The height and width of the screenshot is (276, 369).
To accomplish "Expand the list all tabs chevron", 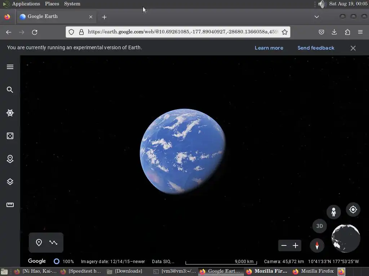I will tap(317, 17).
